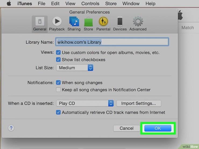Screen dimensions: 199x149
Task: Disable custom colors for open albums
Action: (58, 52)
